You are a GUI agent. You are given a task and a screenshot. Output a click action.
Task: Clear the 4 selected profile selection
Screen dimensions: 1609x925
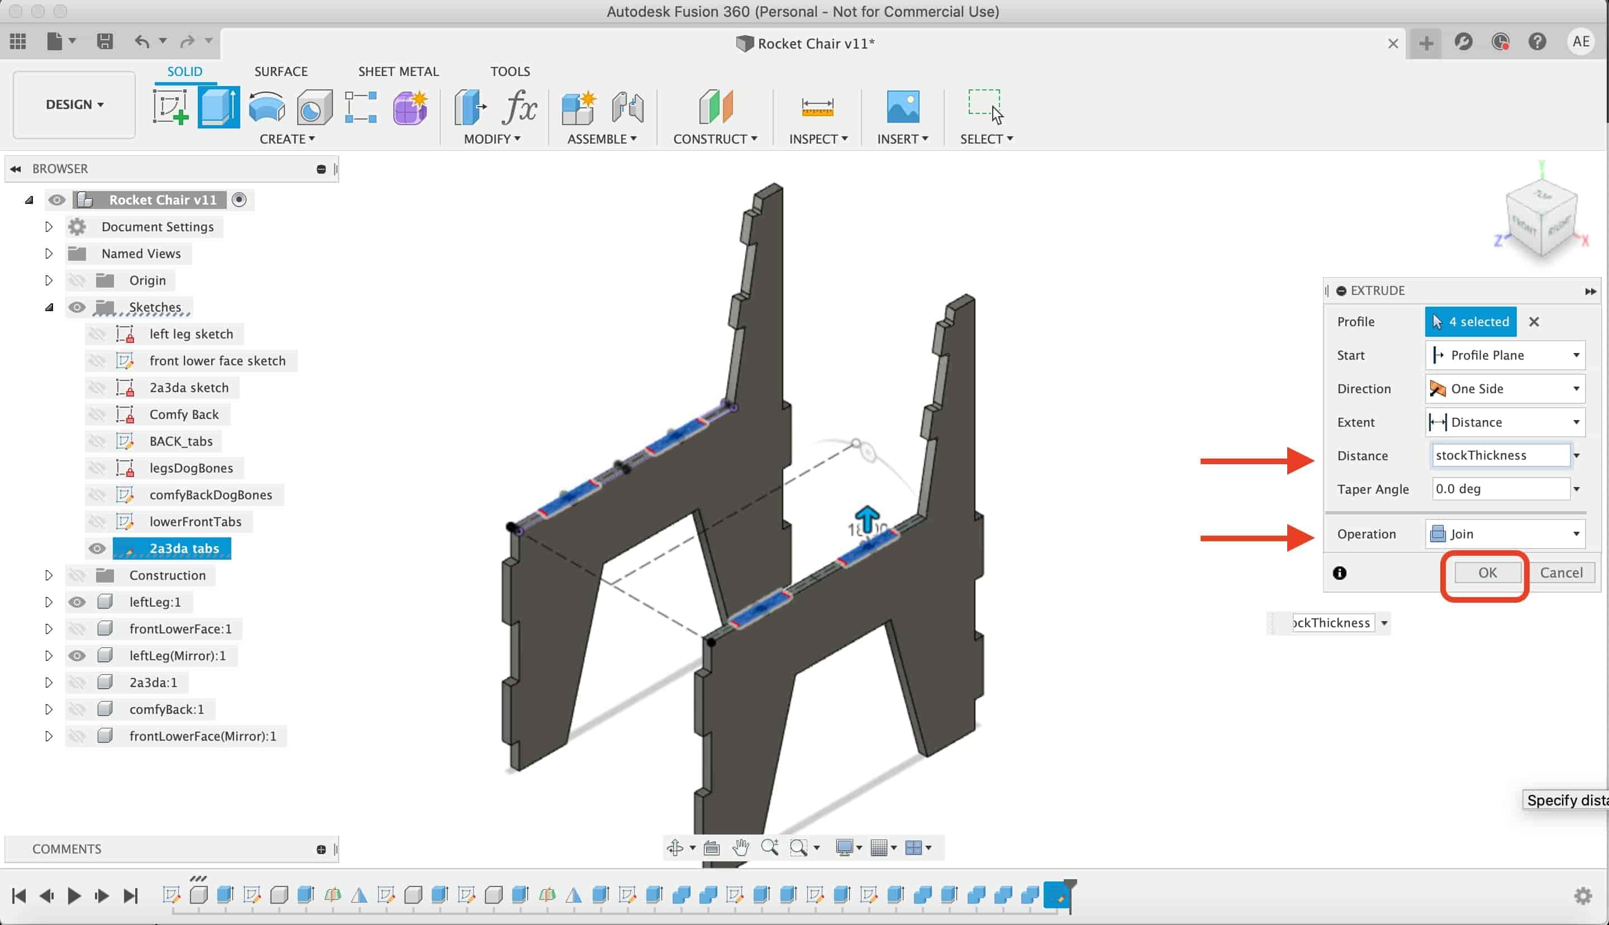coord(1534,322)
